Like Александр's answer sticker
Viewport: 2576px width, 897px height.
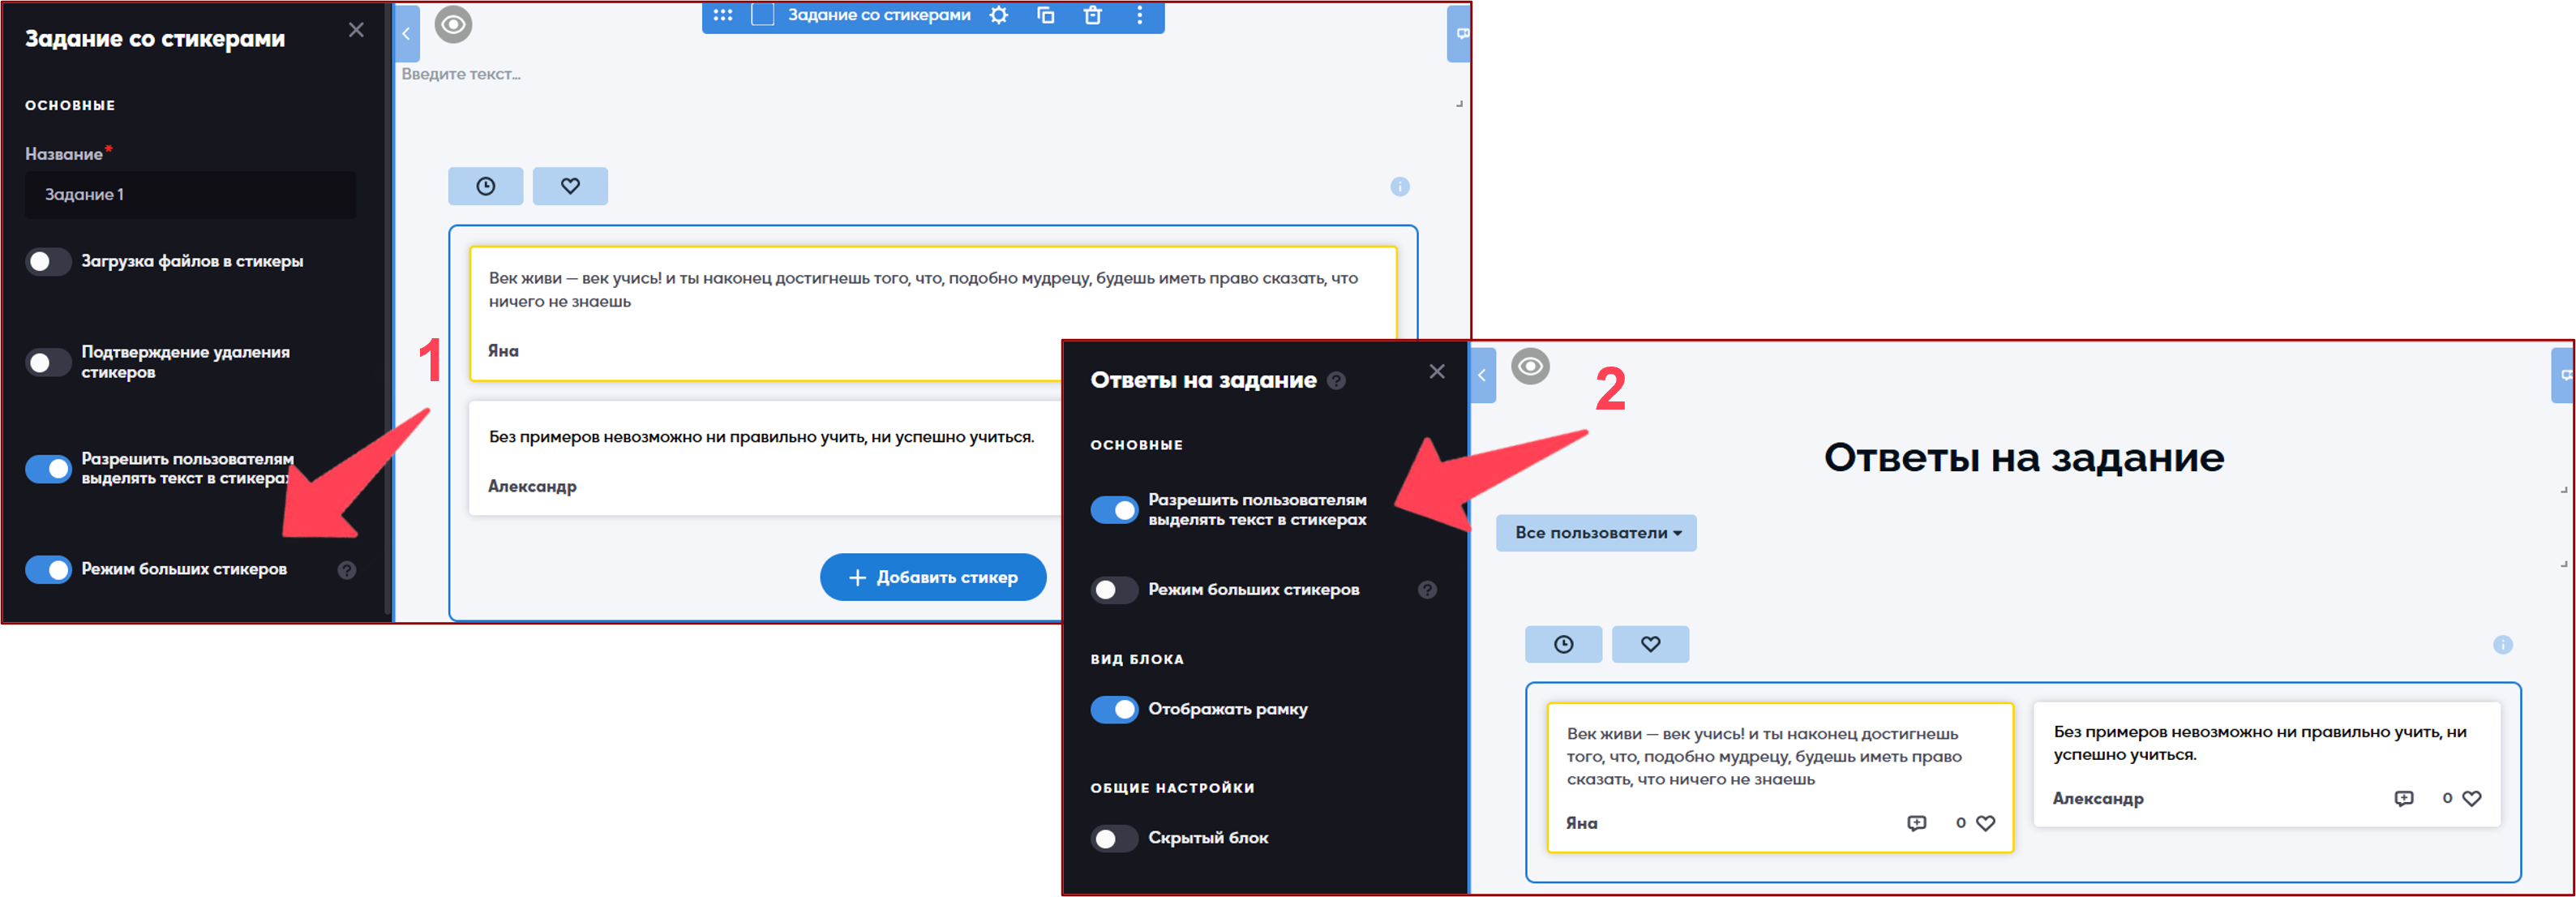pos(2472,798)
